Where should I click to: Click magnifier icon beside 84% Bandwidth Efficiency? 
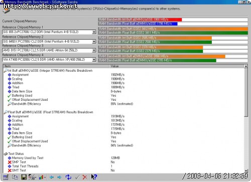pyautogui.click(x=10, y=145)
